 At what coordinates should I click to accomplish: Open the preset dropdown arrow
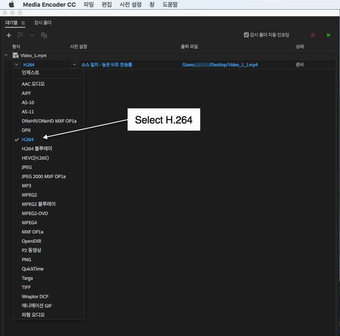[74, 65]
